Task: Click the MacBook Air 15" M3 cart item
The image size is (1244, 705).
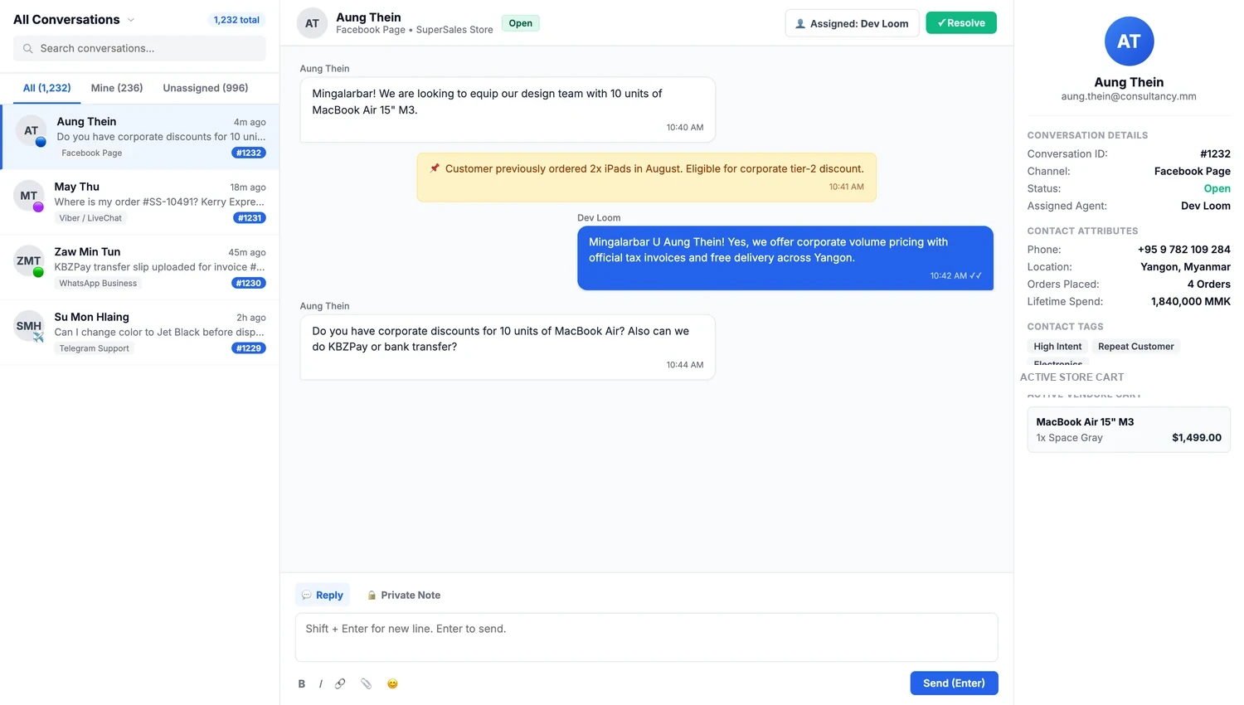Action: coord(1129,430)
